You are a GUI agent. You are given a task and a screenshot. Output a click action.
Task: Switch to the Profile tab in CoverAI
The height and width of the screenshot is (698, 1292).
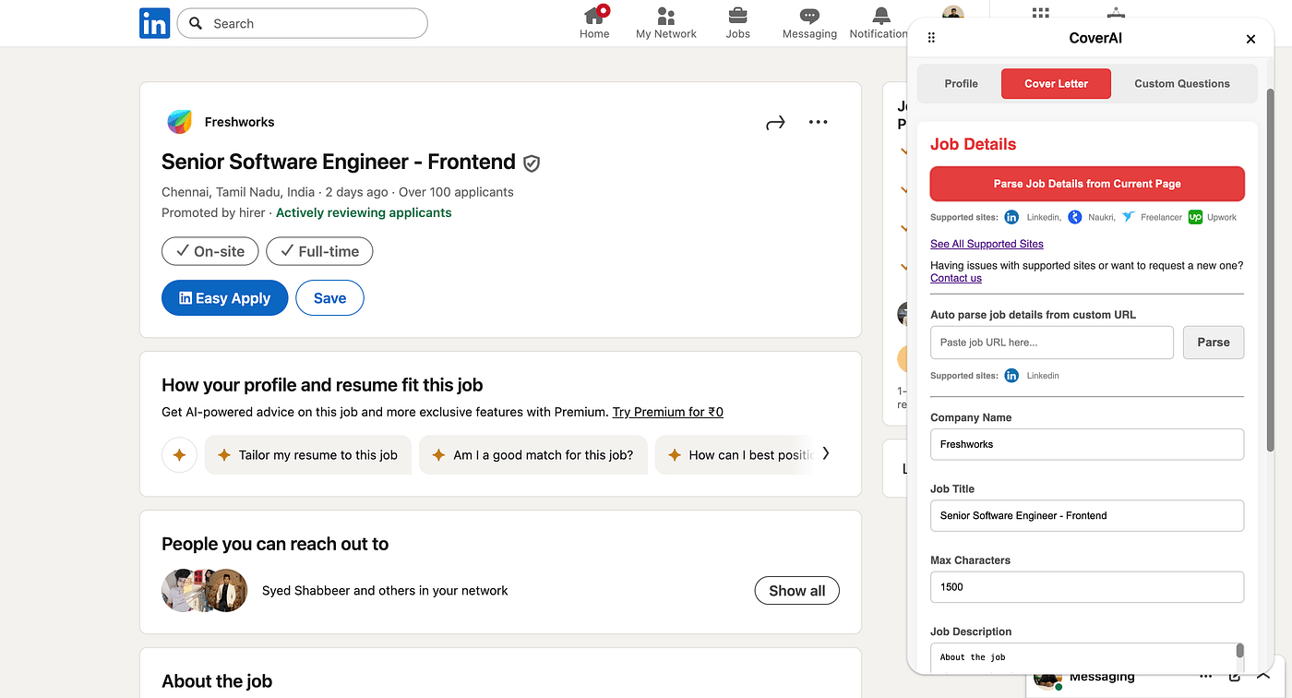click(961, 84)
